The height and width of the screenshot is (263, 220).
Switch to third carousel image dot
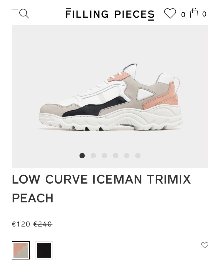point(104,156)
